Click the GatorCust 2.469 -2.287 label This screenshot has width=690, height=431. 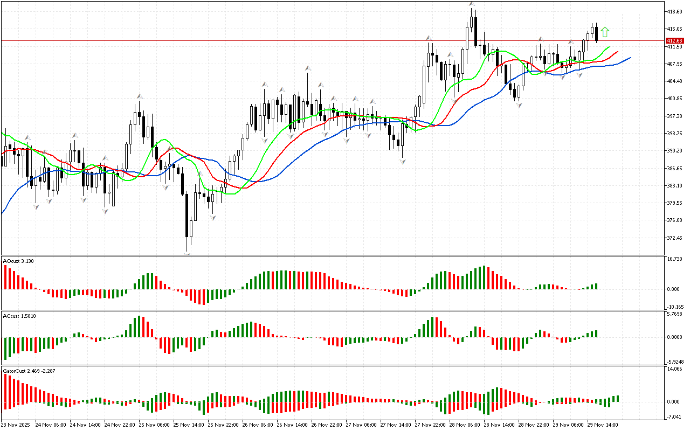[x=29, y=371]
